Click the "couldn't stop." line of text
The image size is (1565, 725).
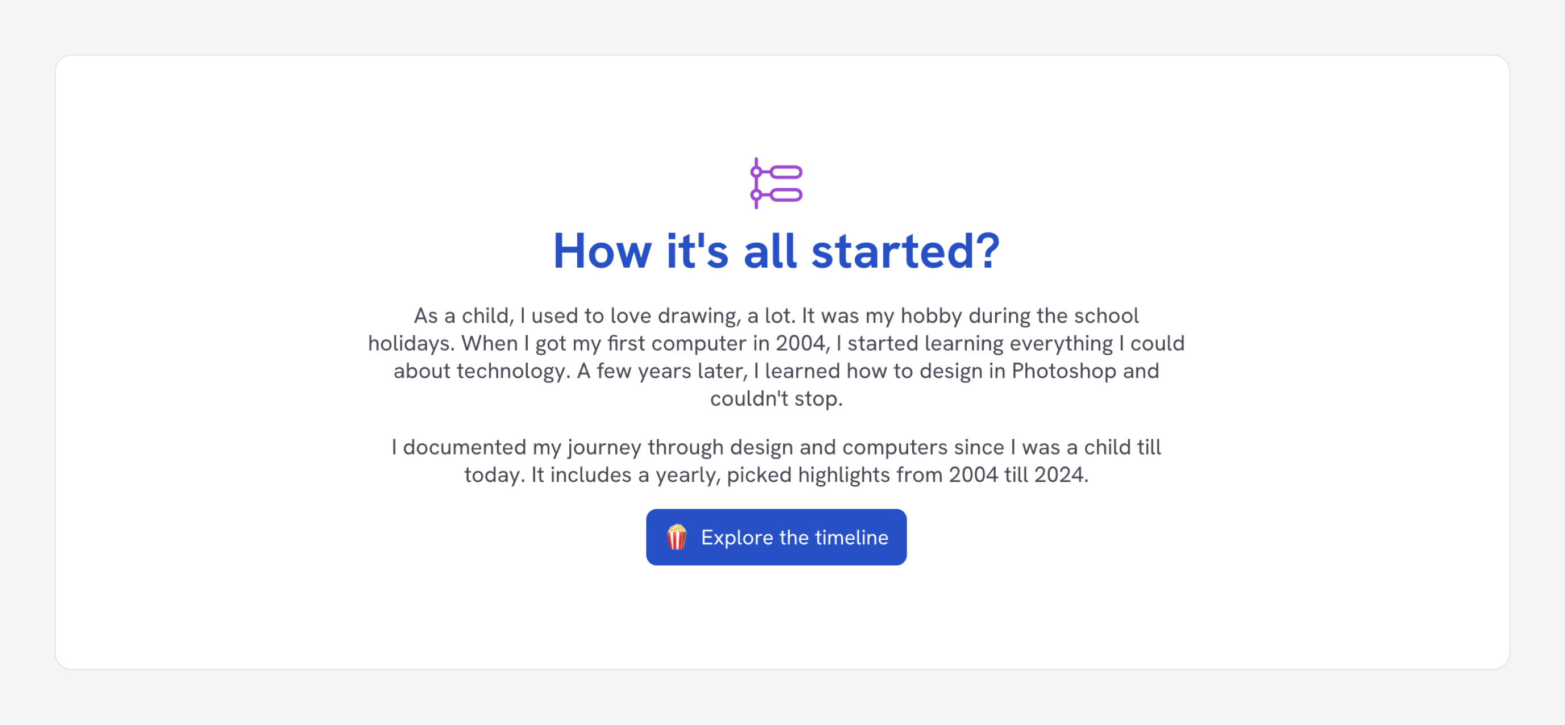776,399
